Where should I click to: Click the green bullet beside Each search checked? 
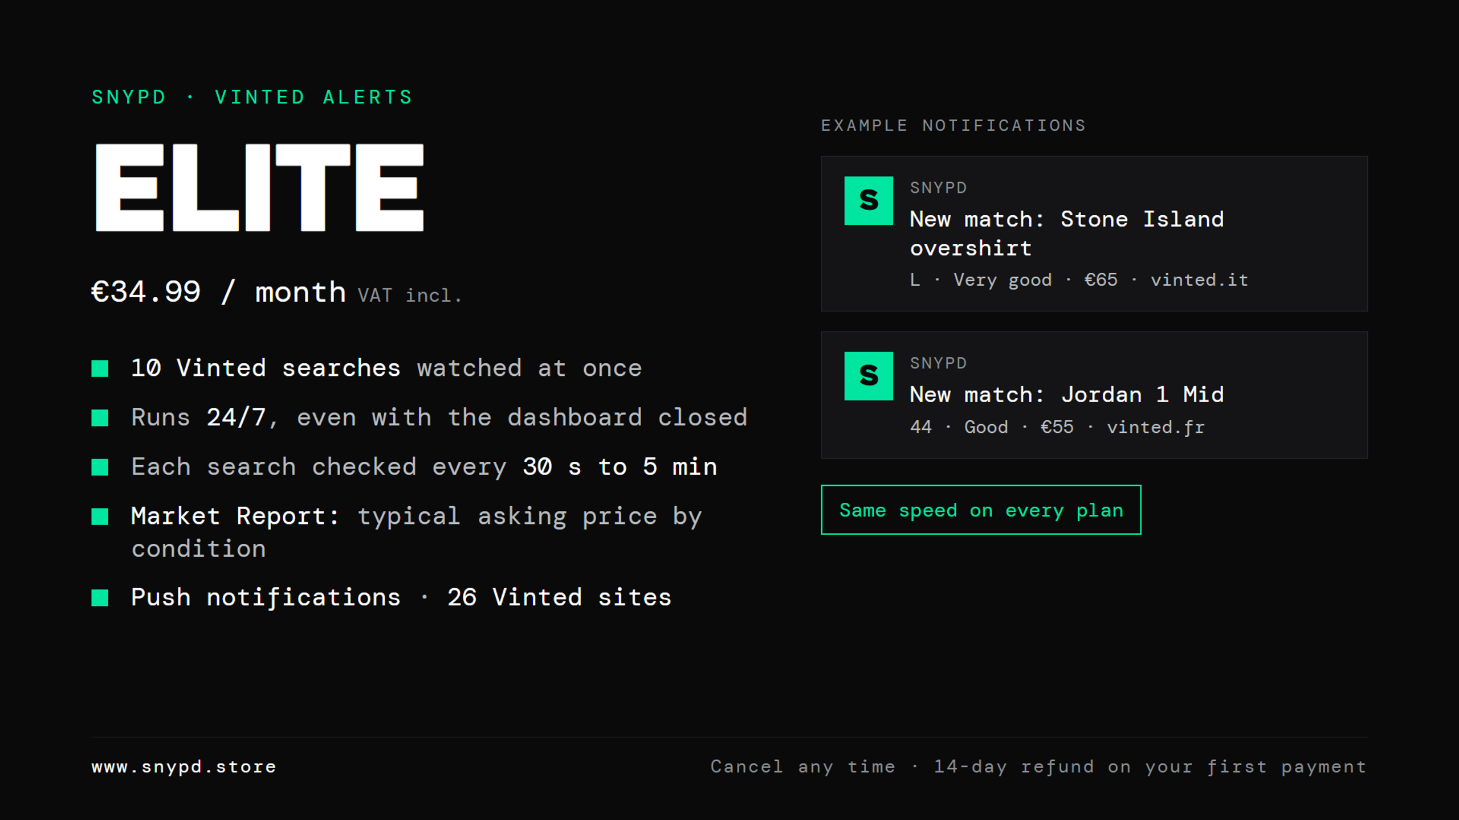100,467
